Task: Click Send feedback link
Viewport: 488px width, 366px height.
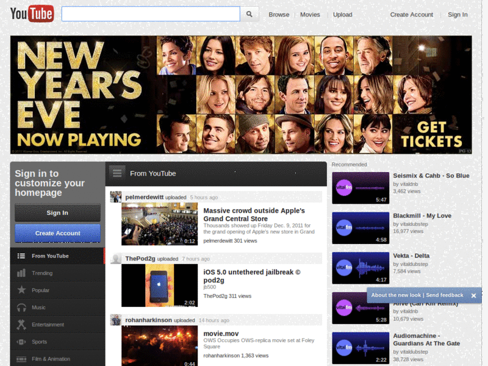Action: (445, 295)
